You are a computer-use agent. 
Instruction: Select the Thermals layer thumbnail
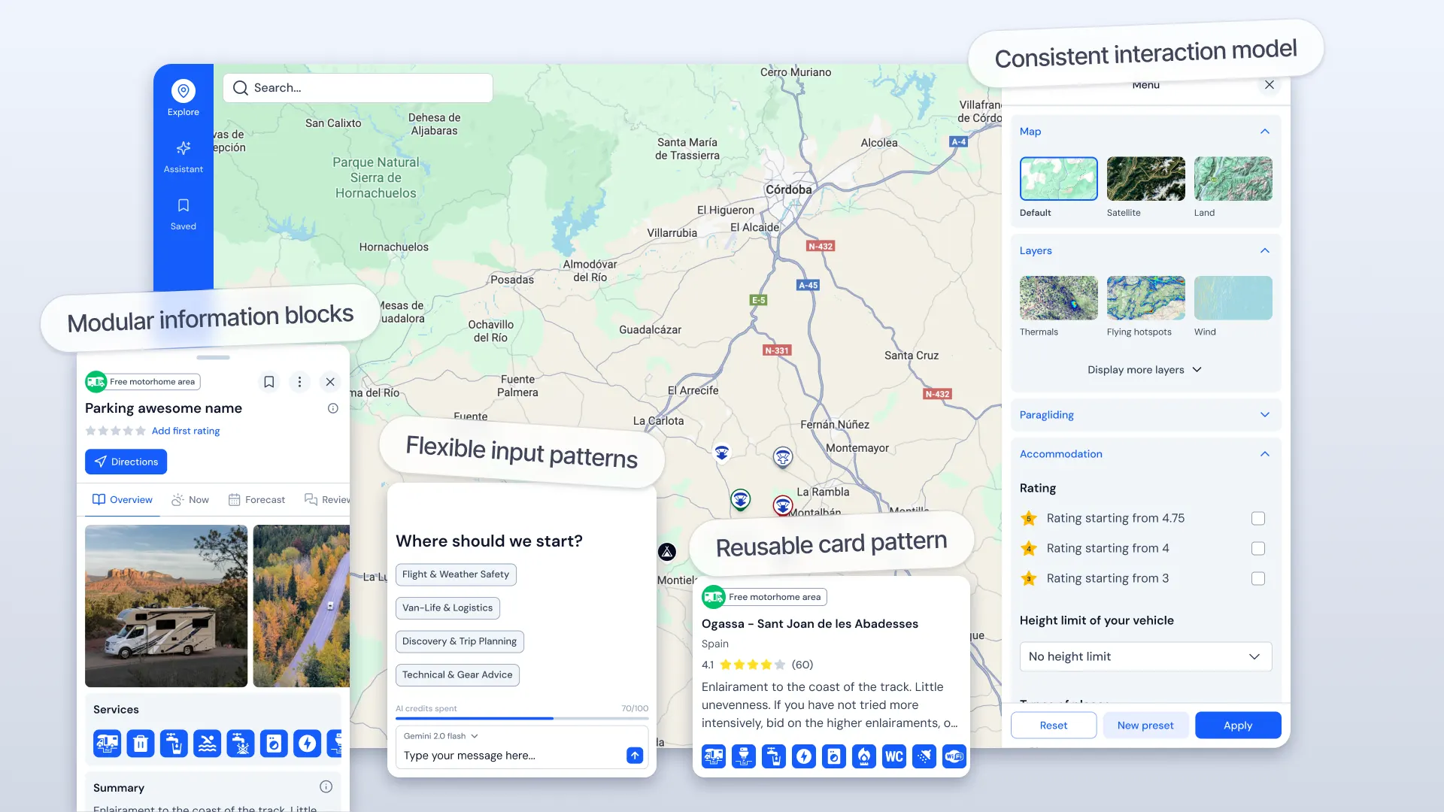1058,298
